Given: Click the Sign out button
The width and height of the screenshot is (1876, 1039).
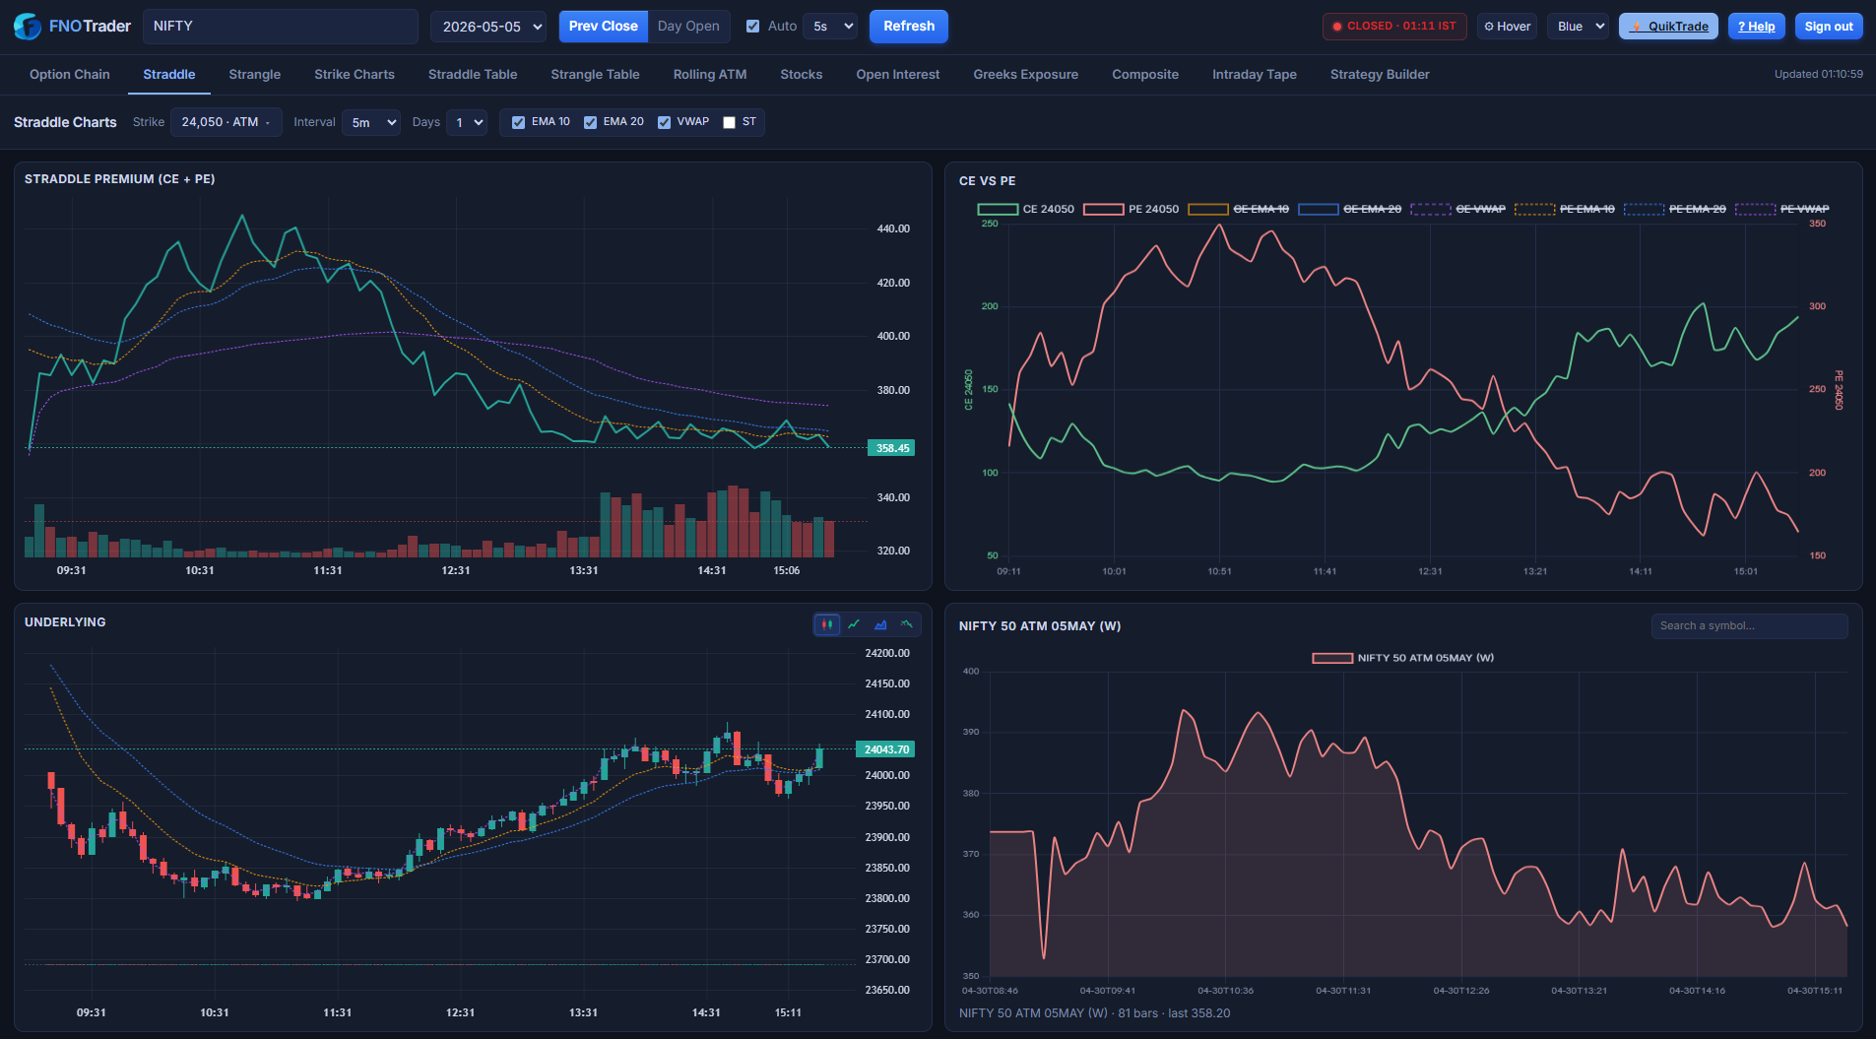Looking at the screenshot, I should 1829,27.
